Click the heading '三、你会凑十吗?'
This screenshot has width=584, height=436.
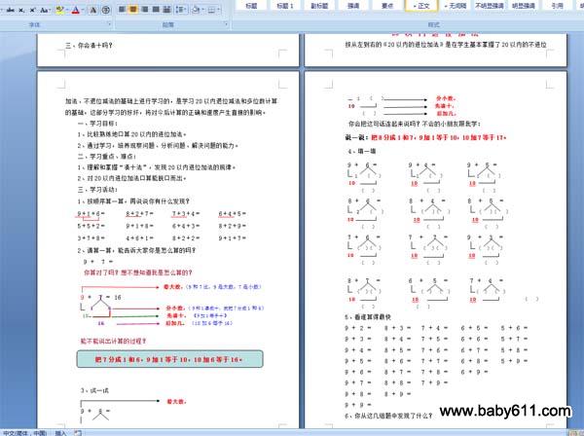[89, 46]
